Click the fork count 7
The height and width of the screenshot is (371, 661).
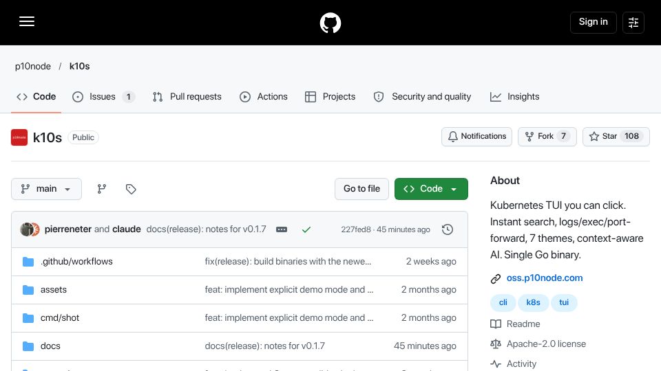coord(563,136)
